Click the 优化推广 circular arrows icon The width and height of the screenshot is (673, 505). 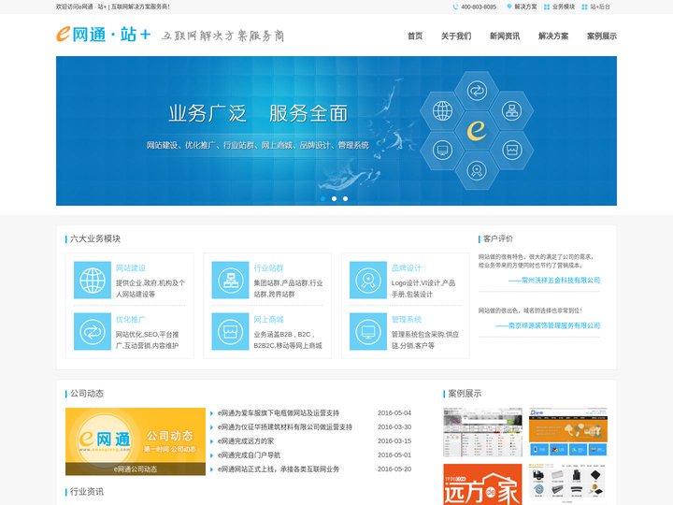pos(93,331)
